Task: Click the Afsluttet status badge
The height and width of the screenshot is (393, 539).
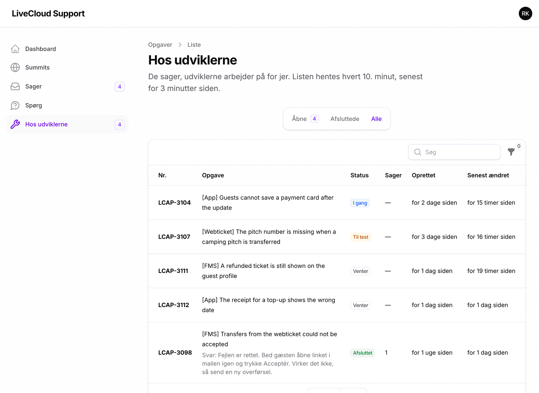Action: pyautogui.click(x=362, y=353)
